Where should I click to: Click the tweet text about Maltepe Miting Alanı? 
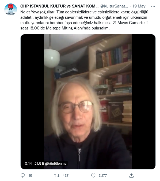coord(85,20)
